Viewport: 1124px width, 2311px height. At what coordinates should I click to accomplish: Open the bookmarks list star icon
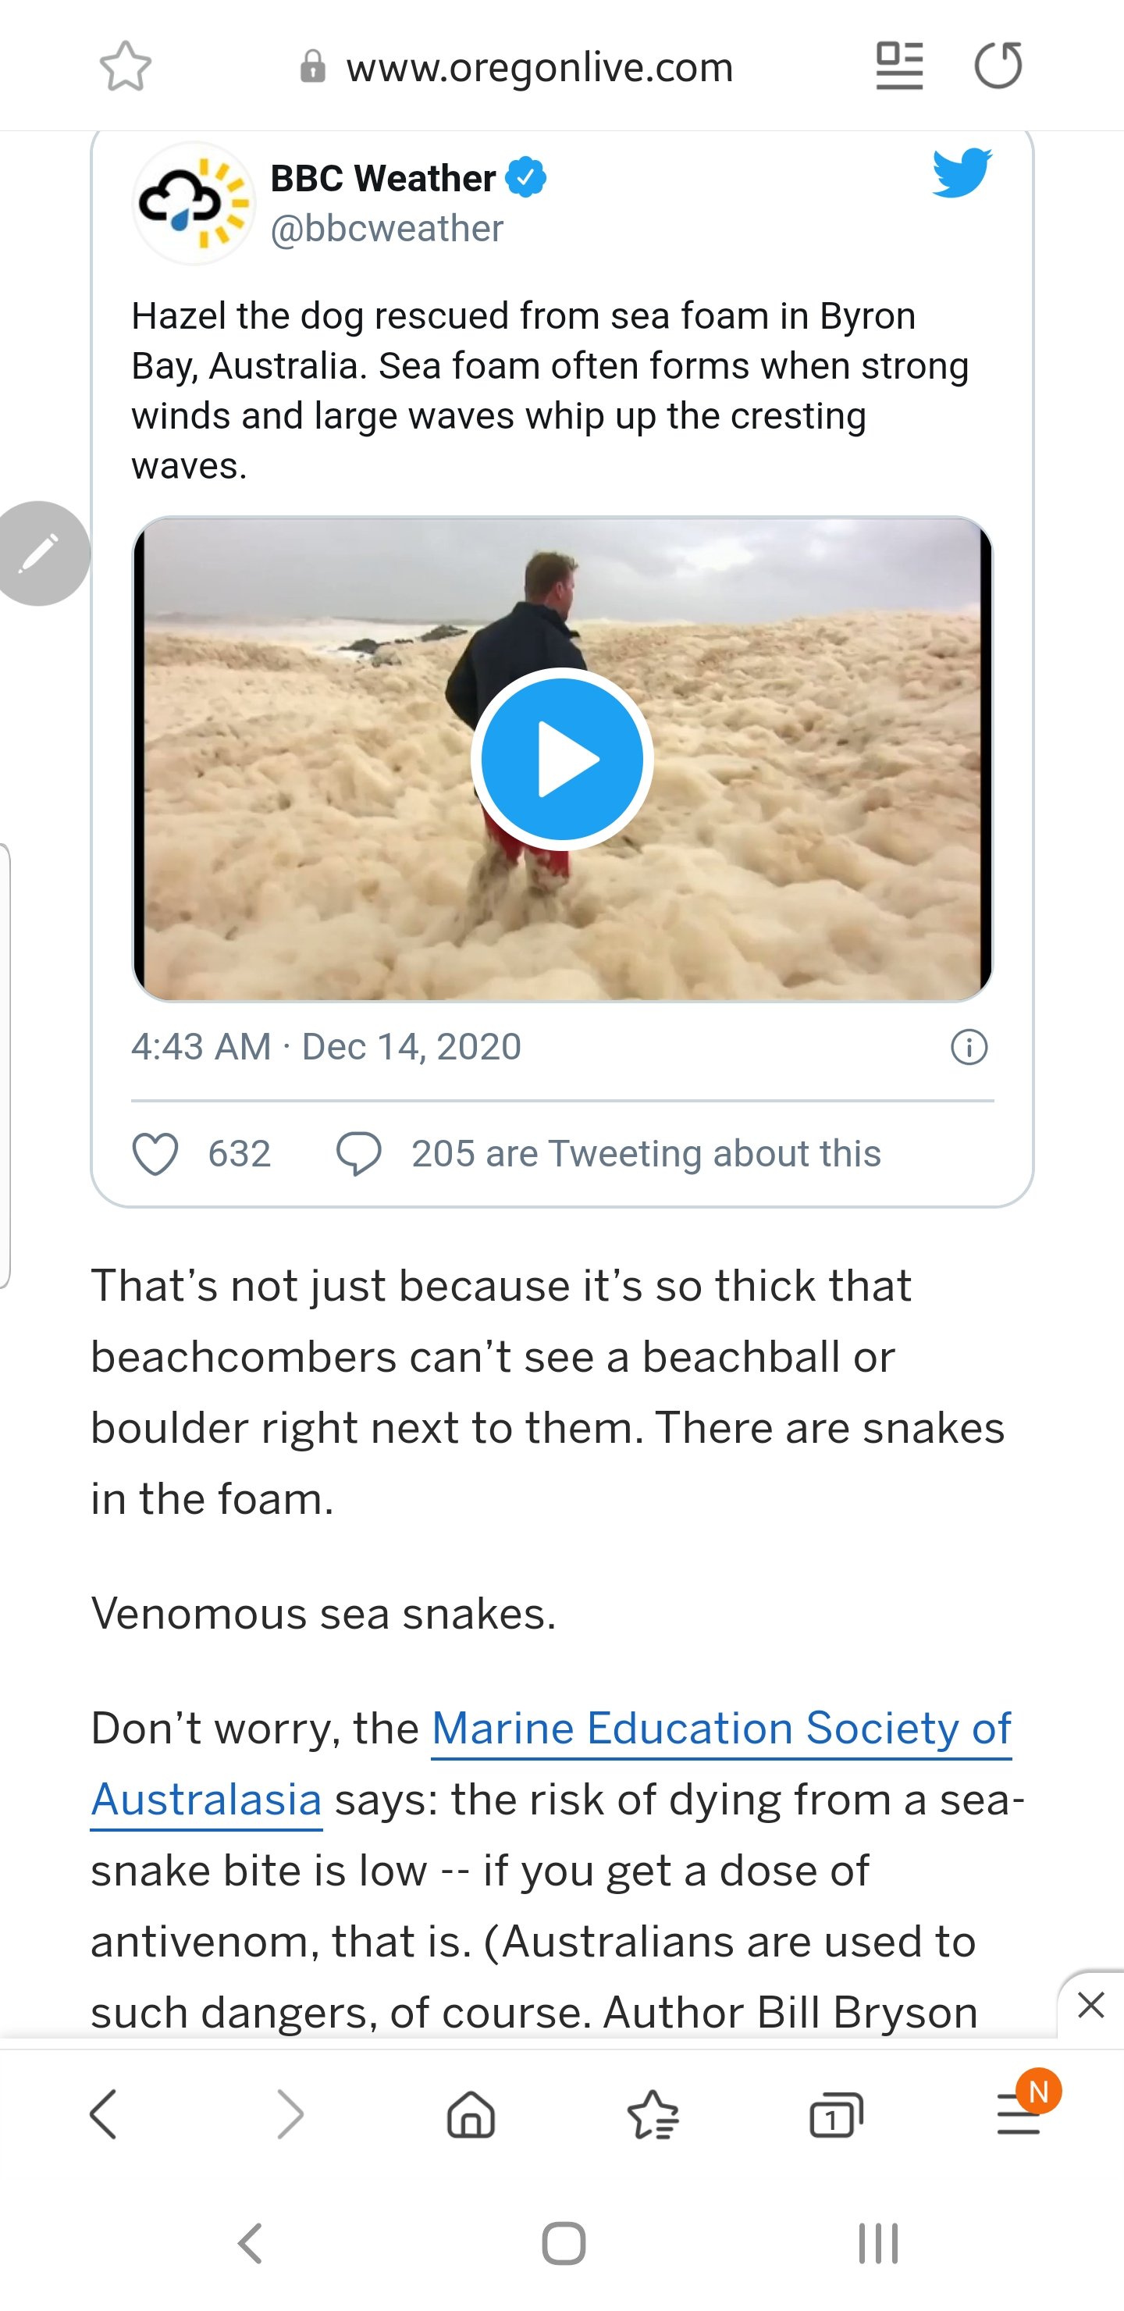coord(653,2114)
